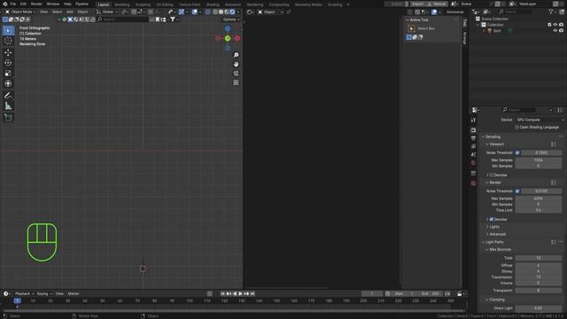
Task: Click the Select Box active tool button
Action: coord(411,28)
